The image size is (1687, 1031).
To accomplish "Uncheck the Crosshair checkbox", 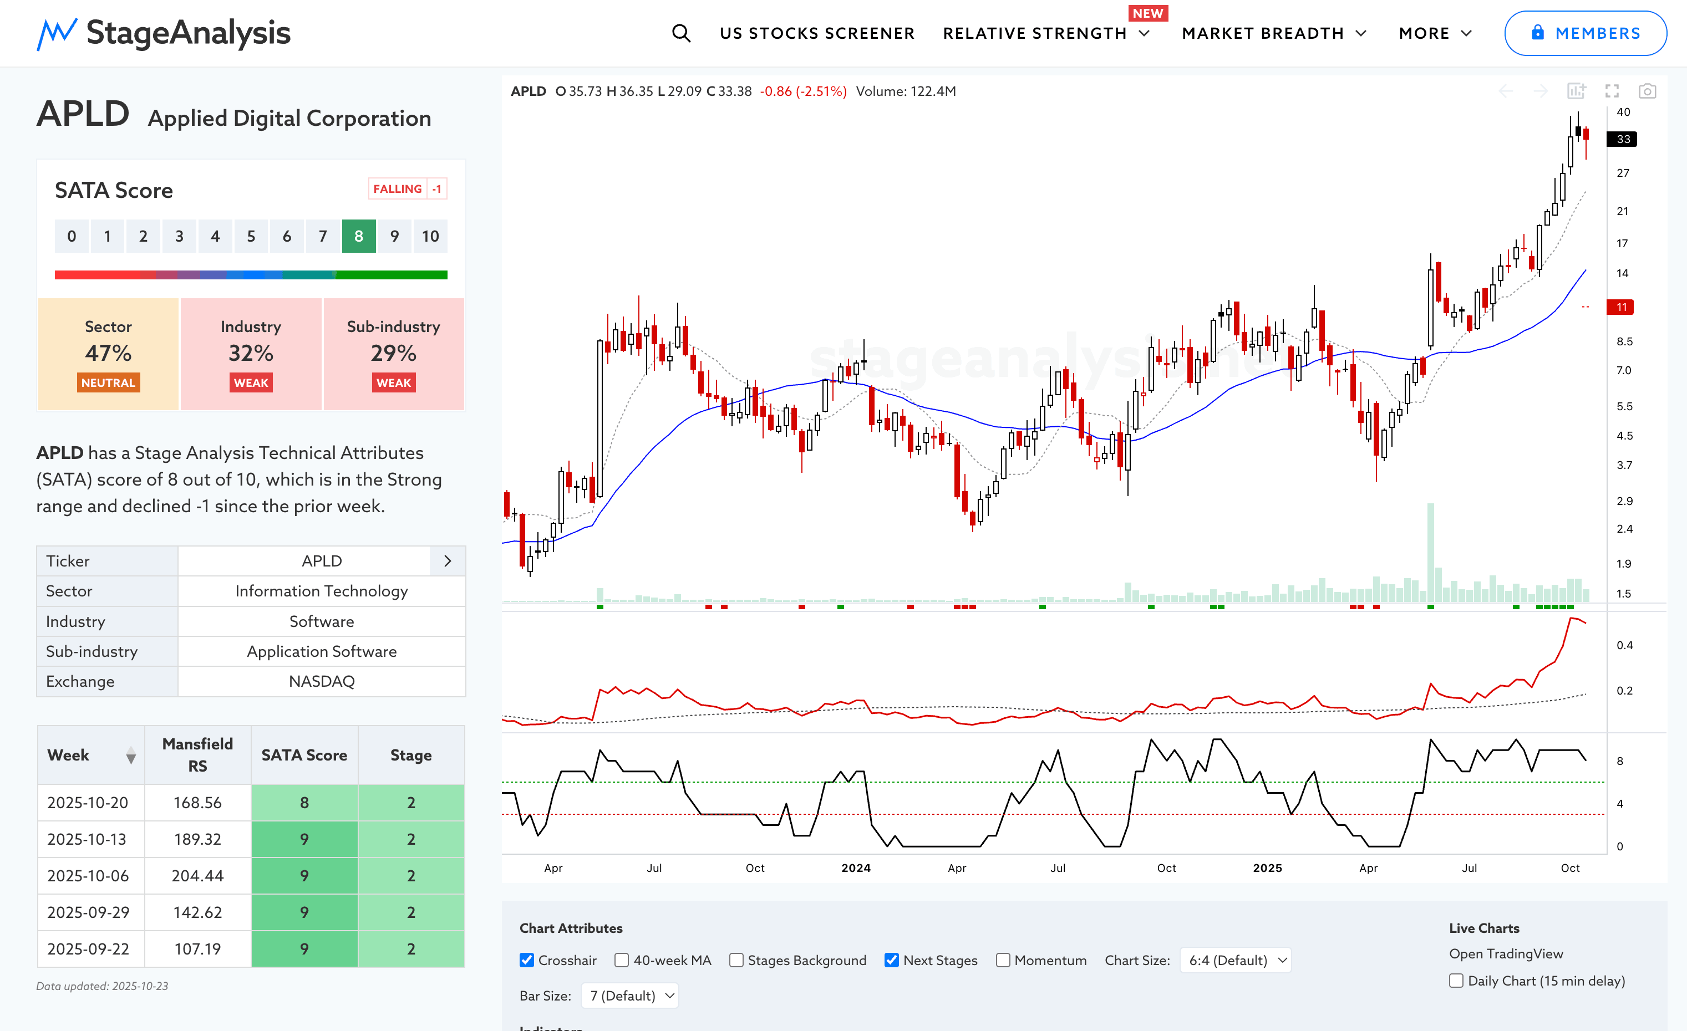I will point(526,960).
